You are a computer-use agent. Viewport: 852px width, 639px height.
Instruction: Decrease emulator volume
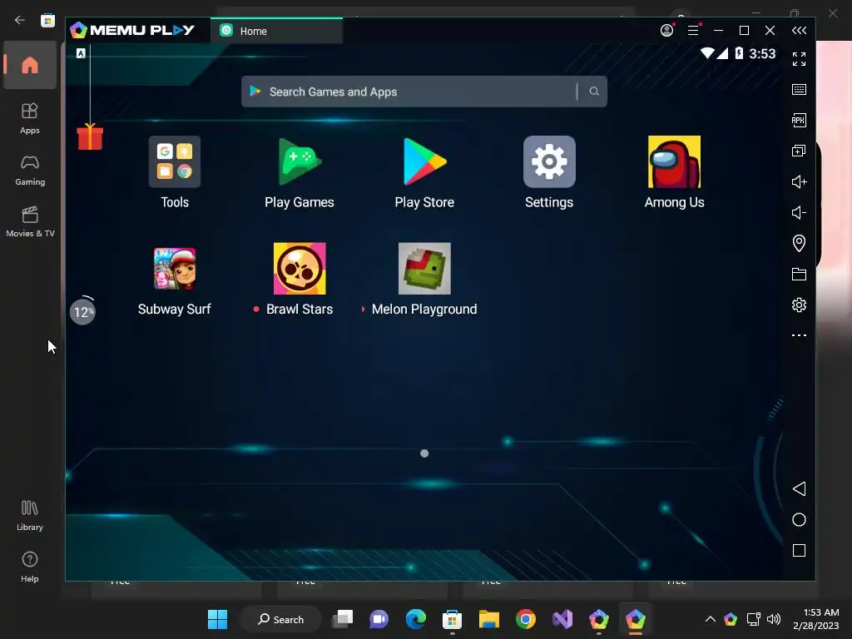[799, 212]
